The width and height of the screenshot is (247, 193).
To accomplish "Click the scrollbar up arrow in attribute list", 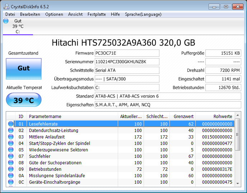I will [238, 116].
